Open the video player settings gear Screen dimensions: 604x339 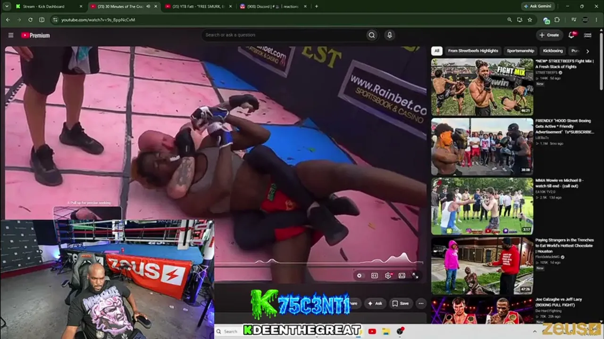tap(388, 276)
